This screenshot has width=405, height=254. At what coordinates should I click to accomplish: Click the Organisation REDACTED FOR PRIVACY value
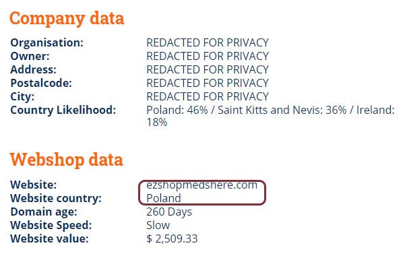208,42
